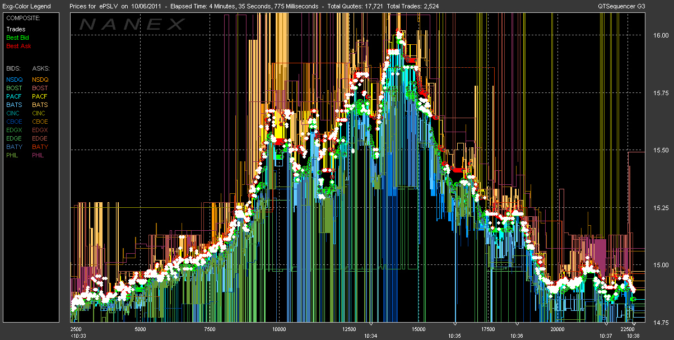Choose PACF in the BIDS column
This screenshot has width=674, height=340.
pyautogui.click(x=15, y=96)
